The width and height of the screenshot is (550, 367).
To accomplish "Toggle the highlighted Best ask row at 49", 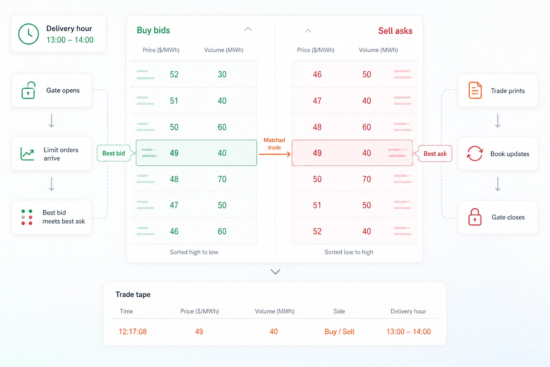I will click(x=352, y=153).
